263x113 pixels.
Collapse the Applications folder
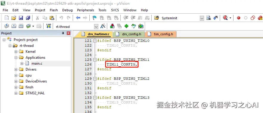tap(16, 58)
